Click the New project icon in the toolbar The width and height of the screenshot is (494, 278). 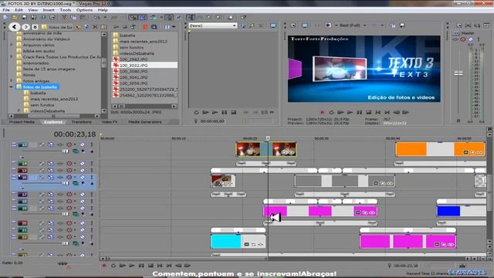tap(5, 17)
